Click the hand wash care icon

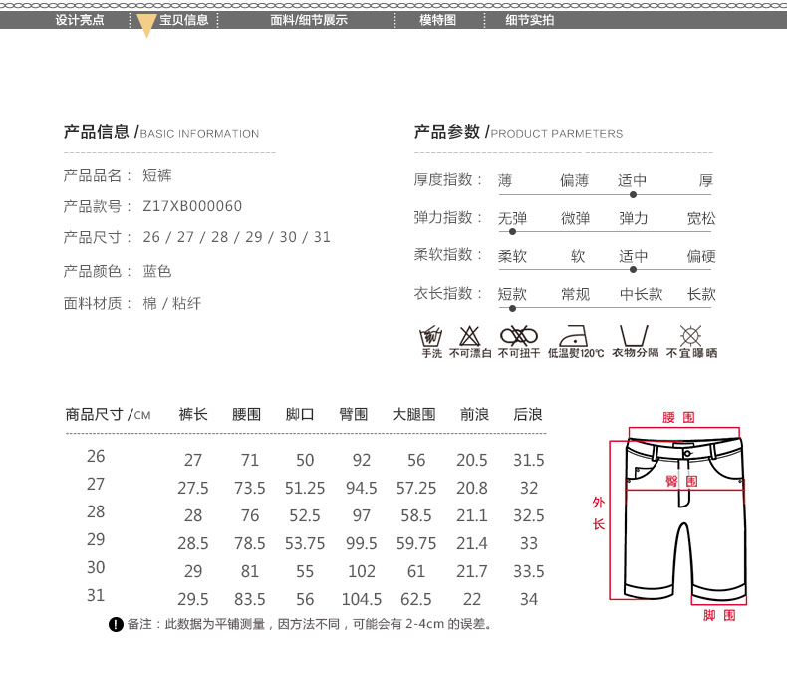point(431,335)
